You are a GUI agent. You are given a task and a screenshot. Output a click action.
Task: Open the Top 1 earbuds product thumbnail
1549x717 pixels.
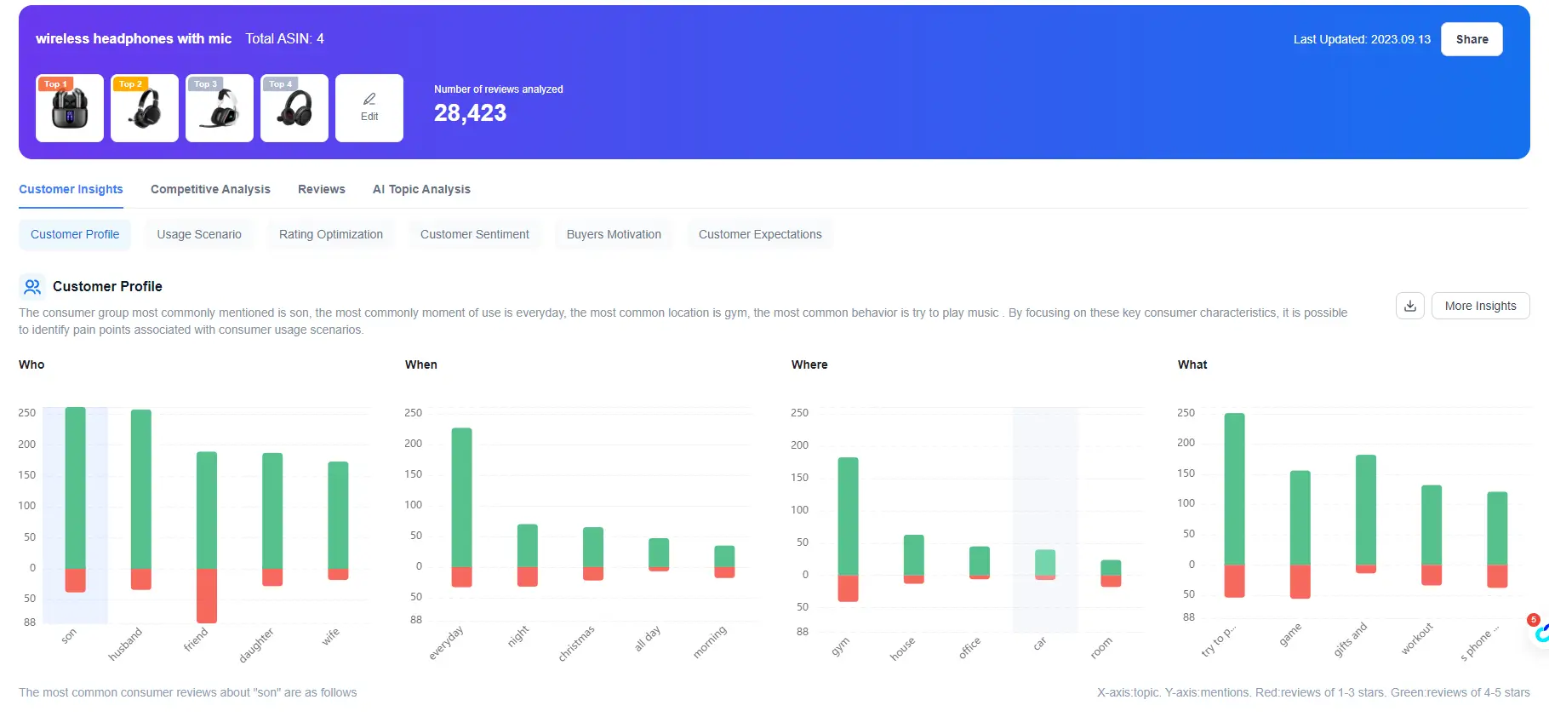pyautogui.click(x=70, y=108)
